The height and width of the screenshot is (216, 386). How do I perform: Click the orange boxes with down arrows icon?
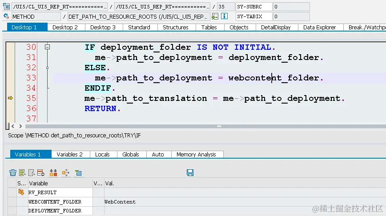[x=53, y=173]
